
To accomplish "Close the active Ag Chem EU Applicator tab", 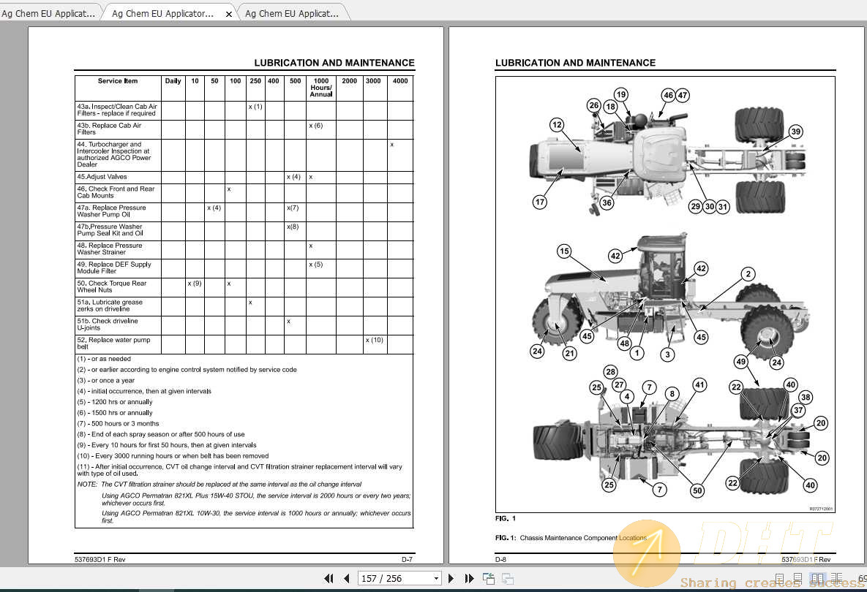I will (x=229, y=14).
